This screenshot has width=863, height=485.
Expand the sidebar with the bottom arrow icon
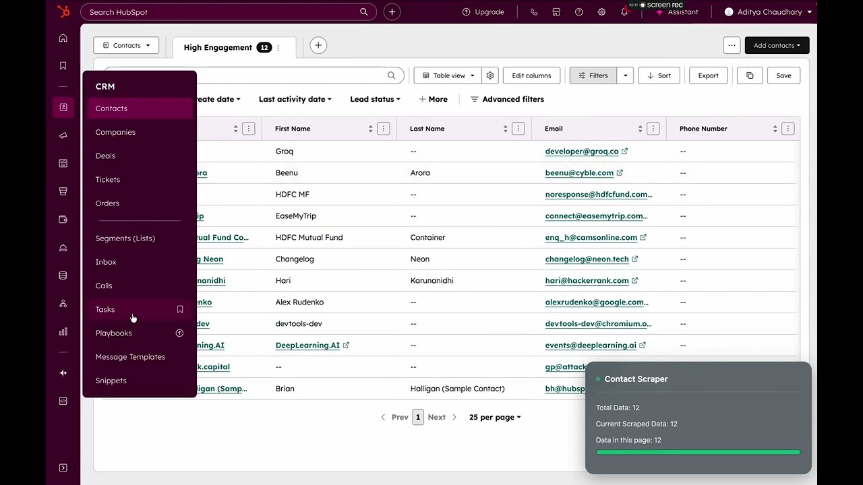point(63,468)
